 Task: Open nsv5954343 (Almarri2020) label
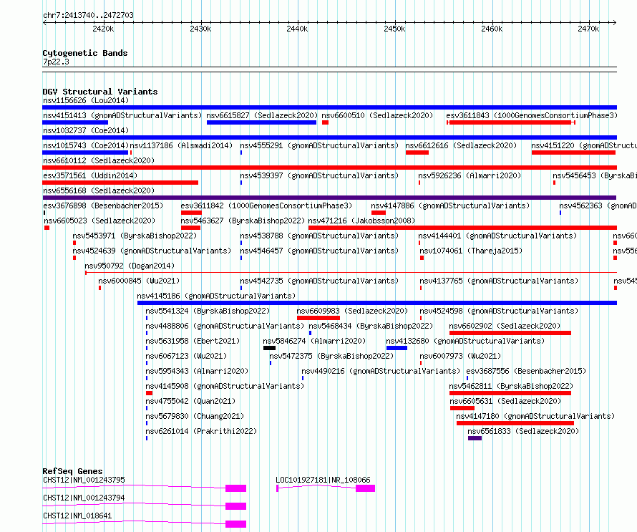197,371
